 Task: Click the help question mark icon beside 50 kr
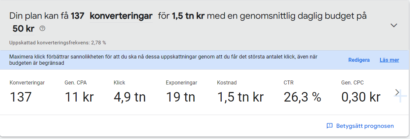tap(42, 29)
